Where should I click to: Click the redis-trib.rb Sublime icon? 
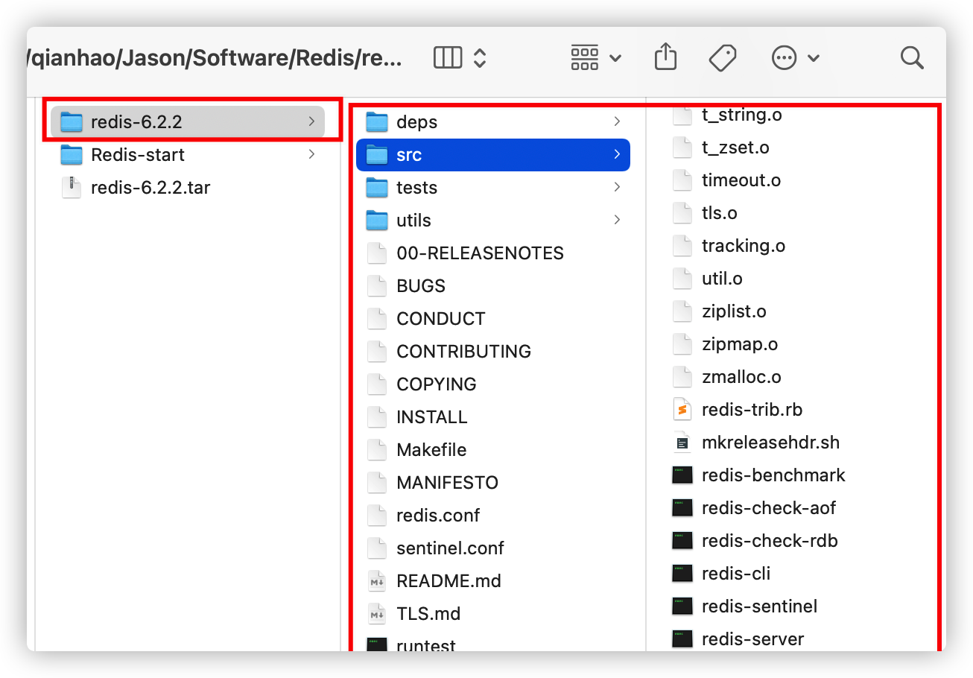coord(682,409)
